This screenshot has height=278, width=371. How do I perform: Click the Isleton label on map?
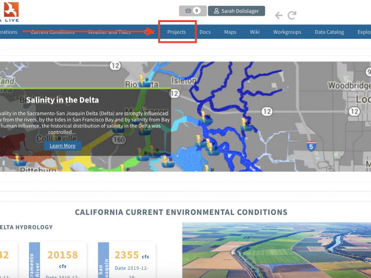pos(184,81)
